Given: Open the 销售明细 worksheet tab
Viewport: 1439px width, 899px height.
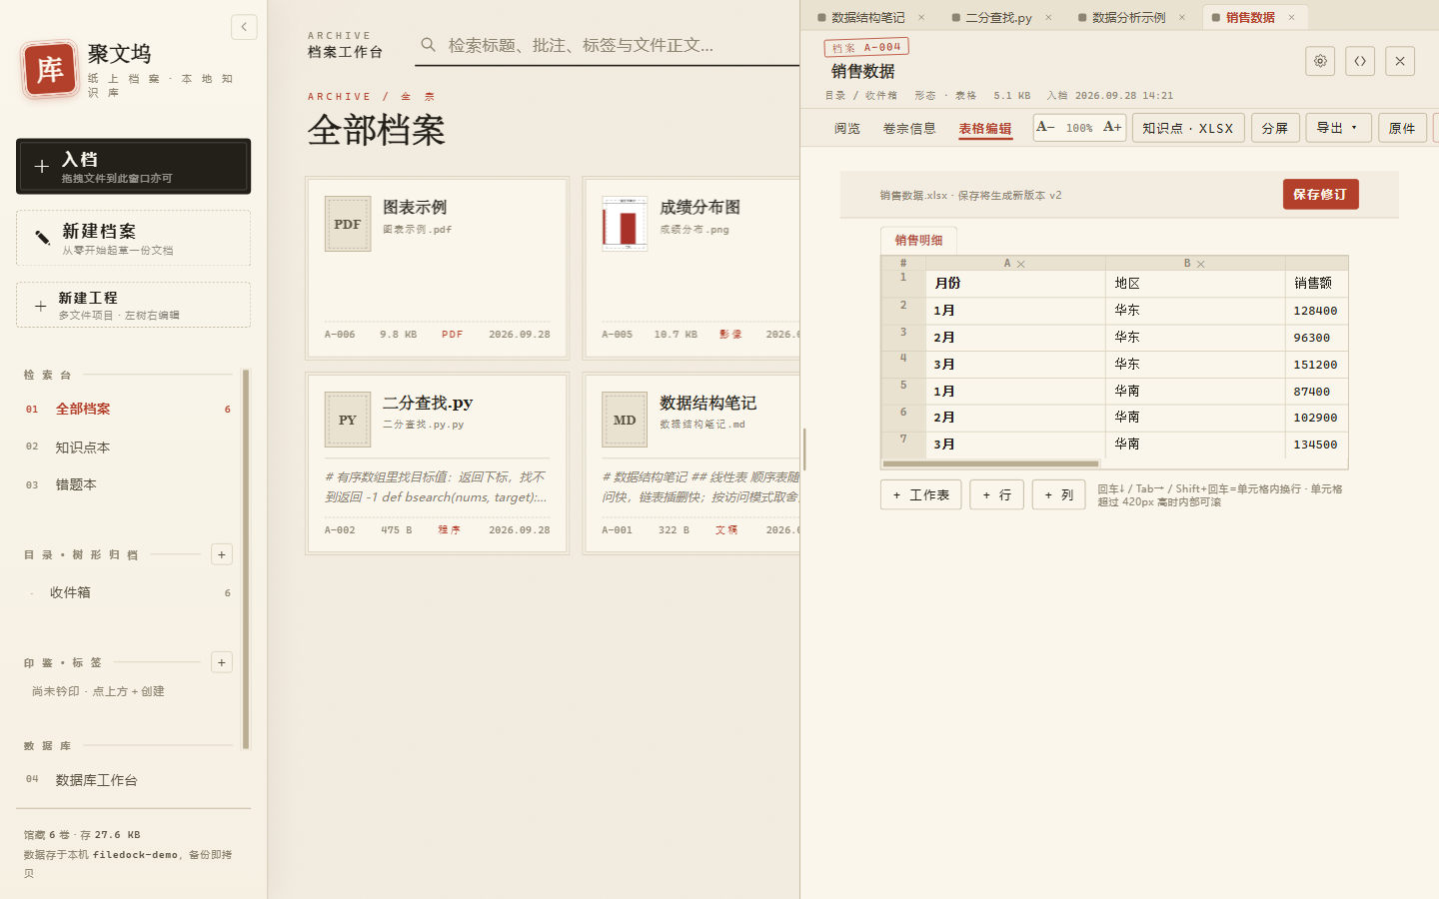Looking at the screenshot, I should click(x=918, y=240).
